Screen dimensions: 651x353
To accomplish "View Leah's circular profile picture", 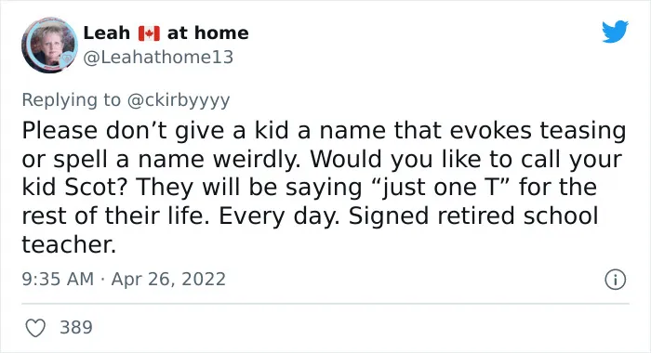I will [49, 45].
